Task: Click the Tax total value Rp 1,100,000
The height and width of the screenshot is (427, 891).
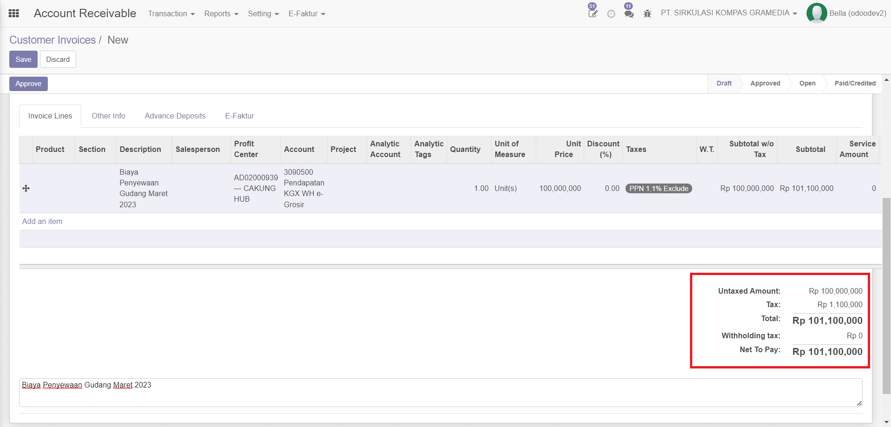Action: pos(840,305)
